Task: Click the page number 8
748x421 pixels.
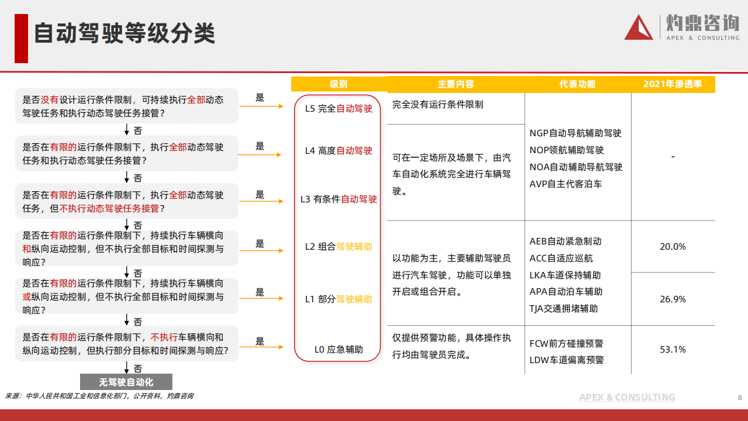Action: pyautogui.click(x=740, y=398)
